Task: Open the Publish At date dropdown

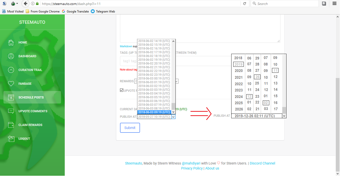Action: point(156,117)
